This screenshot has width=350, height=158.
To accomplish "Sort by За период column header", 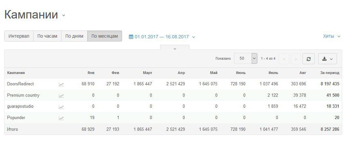I will click(x=329, y=73).
